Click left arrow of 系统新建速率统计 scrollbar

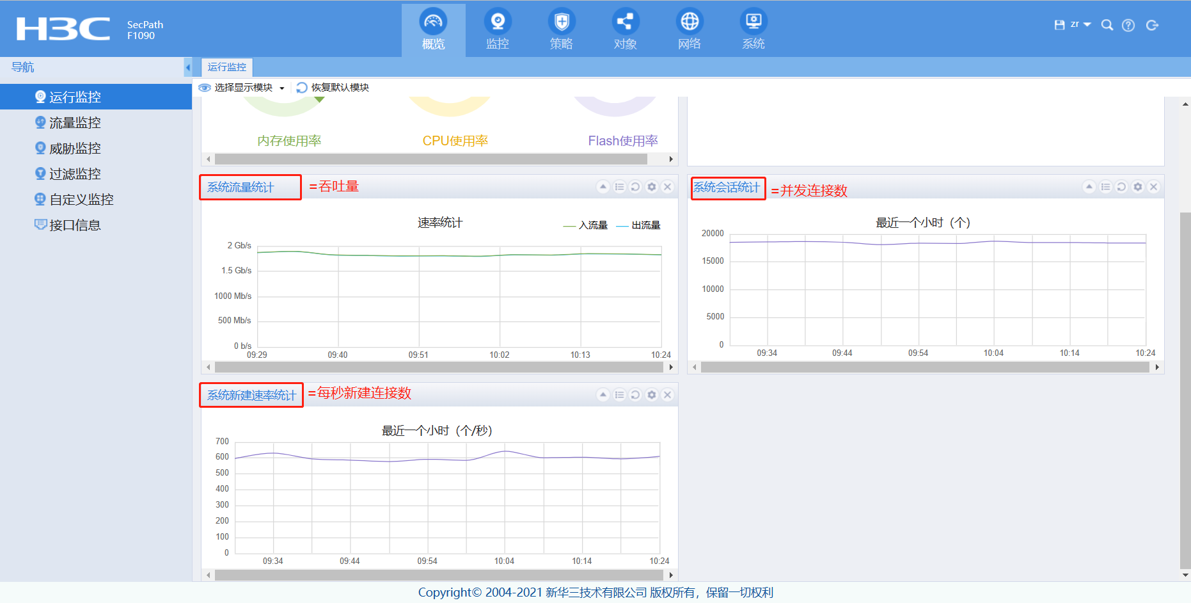(x=209, y=575)
